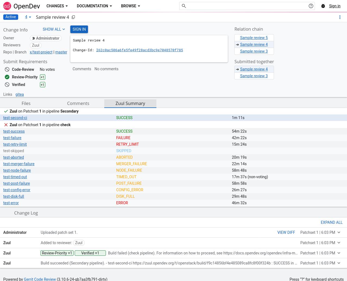Open the test-post-failure job link
Viewport: 347px width, 281px height.
pos(17,183)
